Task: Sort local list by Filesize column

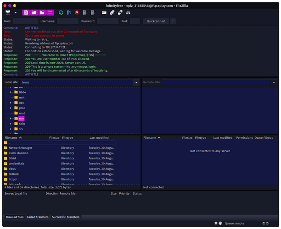Action: click(51, 138)
